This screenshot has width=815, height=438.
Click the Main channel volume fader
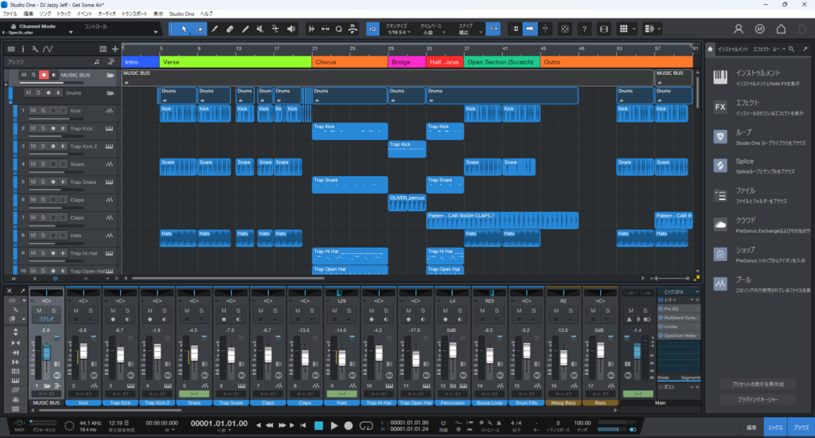636,351
